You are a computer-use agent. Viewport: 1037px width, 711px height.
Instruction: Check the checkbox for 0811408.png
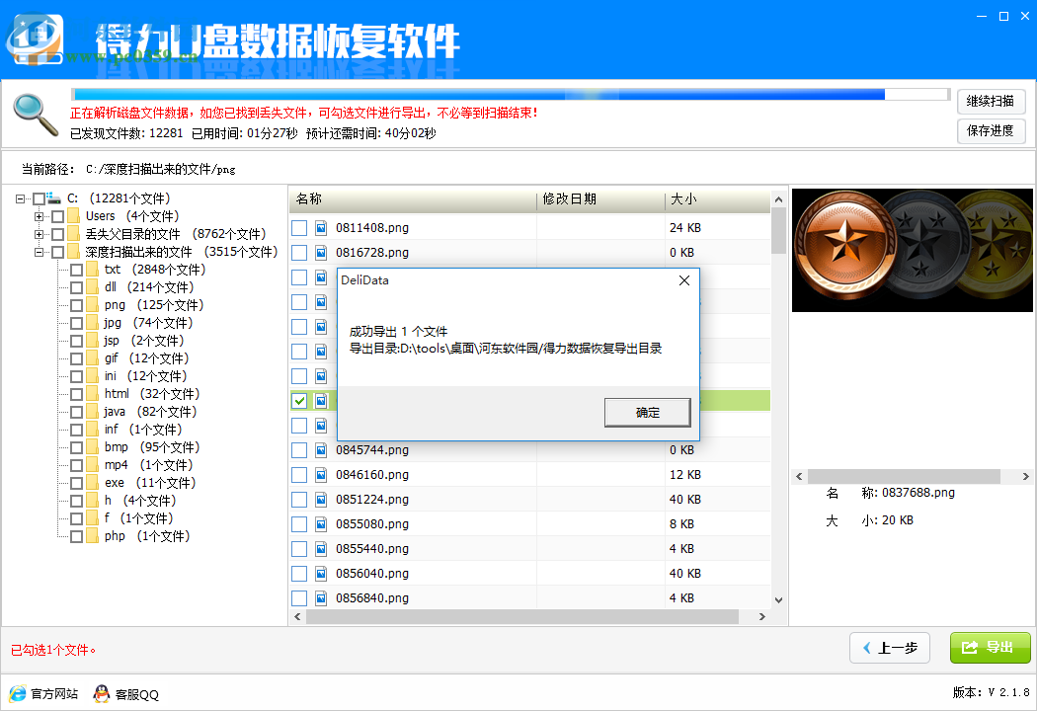click(x=299, y=227)
